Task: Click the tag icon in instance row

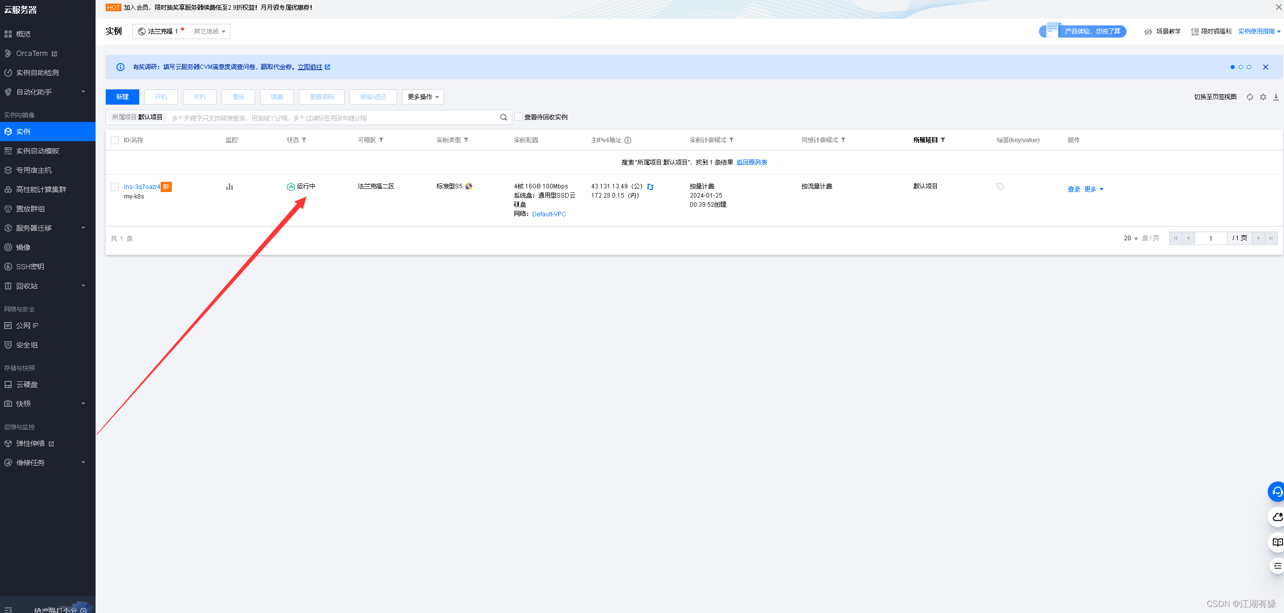Action: point(1000,187)
